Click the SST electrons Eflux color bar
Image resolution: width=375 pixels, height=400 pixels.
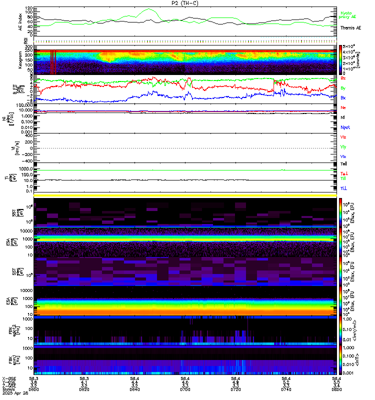(x=340, y=271)
